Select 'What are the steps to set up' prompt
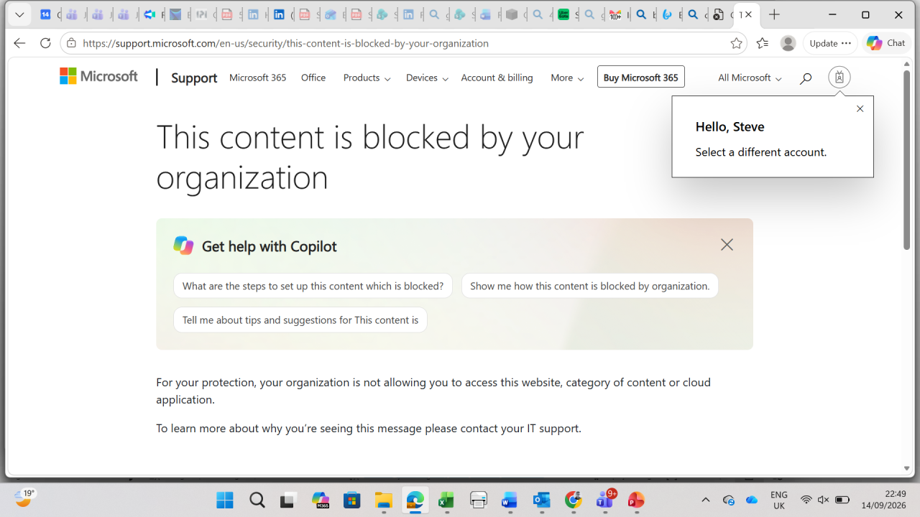This screenshot has width=920, height=517. [313, 286]
